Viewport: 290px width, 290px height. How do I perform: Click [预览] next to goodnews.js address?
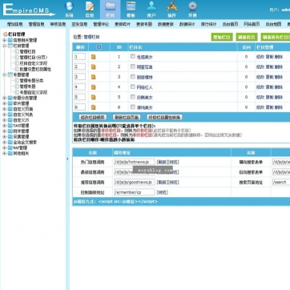click(174, 183)
